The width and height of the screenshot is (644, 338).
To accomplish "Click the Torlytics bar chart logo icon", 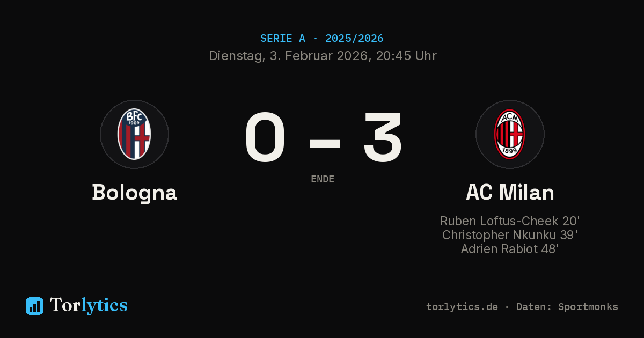I will [34, 306].
